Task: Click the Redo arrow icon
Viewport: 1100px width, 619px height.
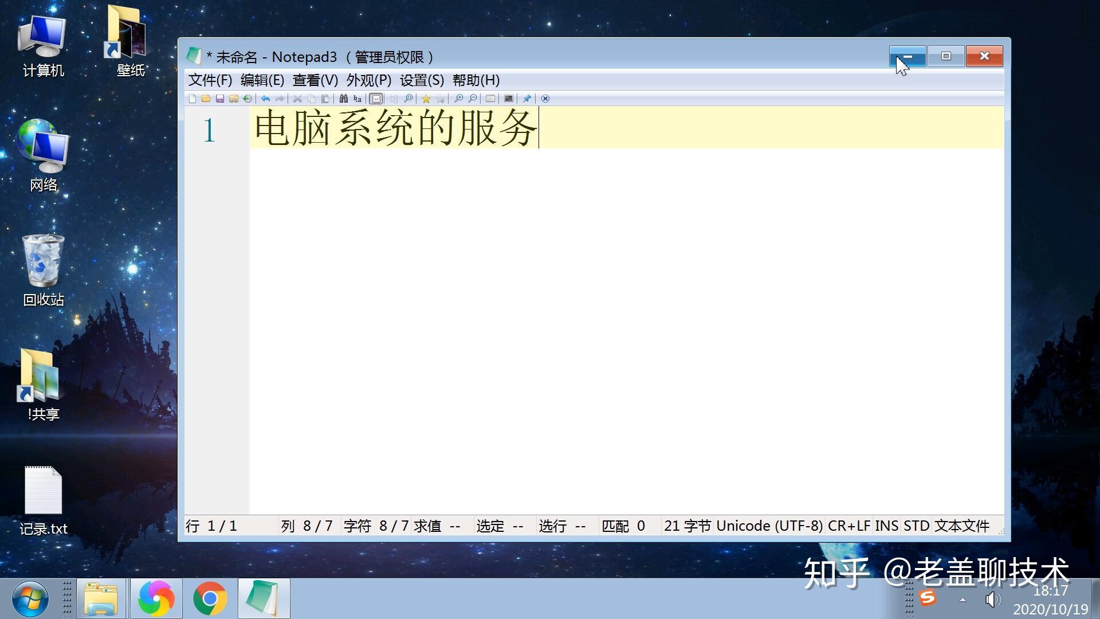Action: (280, 99)
